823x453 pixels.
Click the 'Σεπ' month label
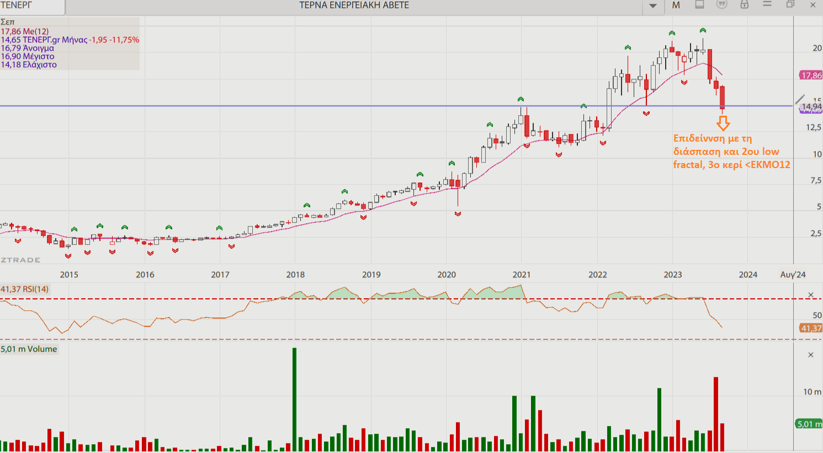point(8,22)
